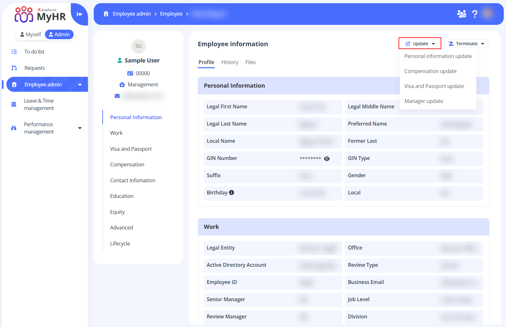Image resolution: width=506 pixels, height=327 pixels.
Task: Click the email envelope icon under Sample User
Action: point(117,96)
